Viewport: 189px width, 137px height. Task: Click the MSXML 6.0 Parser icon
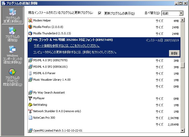click(x=30, y=73)
